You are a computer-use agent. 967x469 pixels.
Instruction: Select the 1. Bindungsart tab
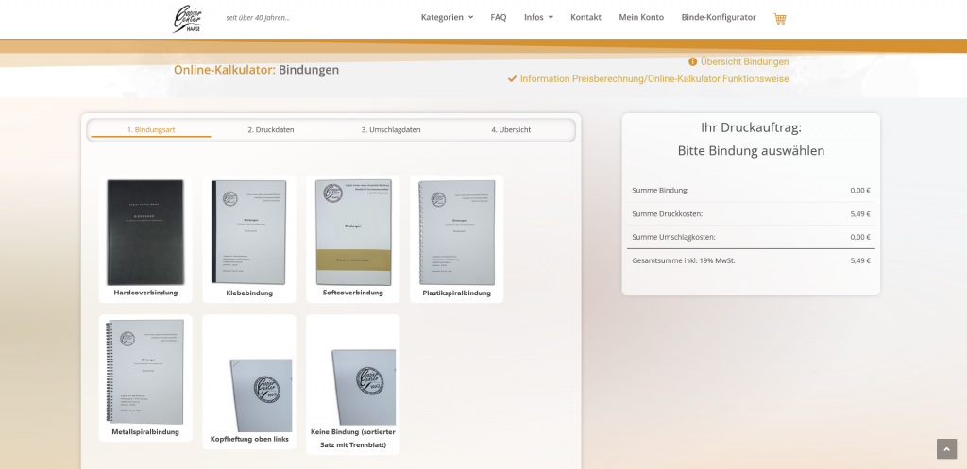pyautogui.click(x=151, y=129)
